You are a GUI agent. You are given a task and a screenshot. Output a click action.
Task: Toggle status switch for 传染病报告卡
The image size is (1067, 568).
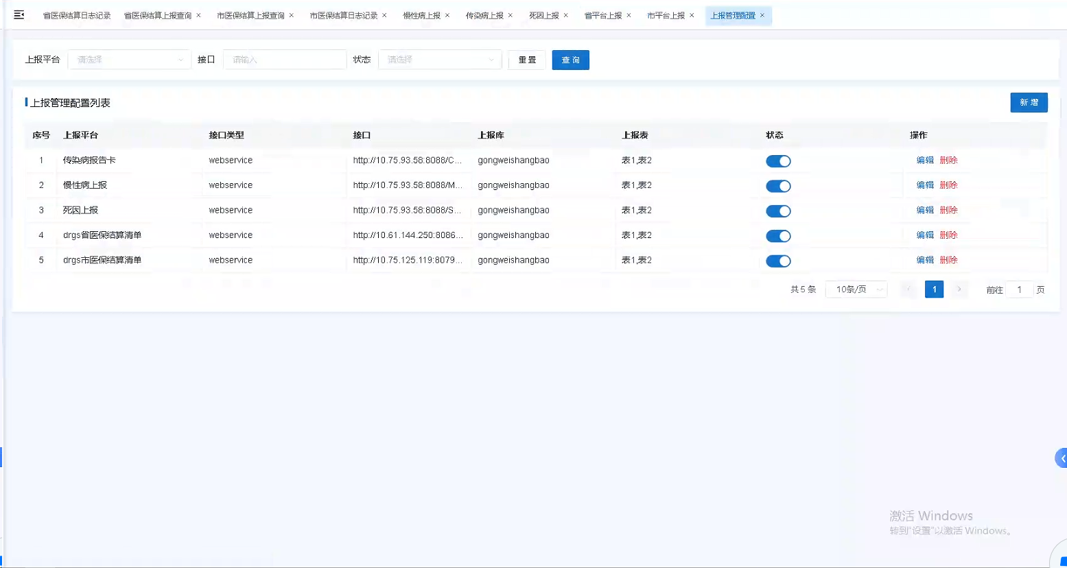click(778, 161)
